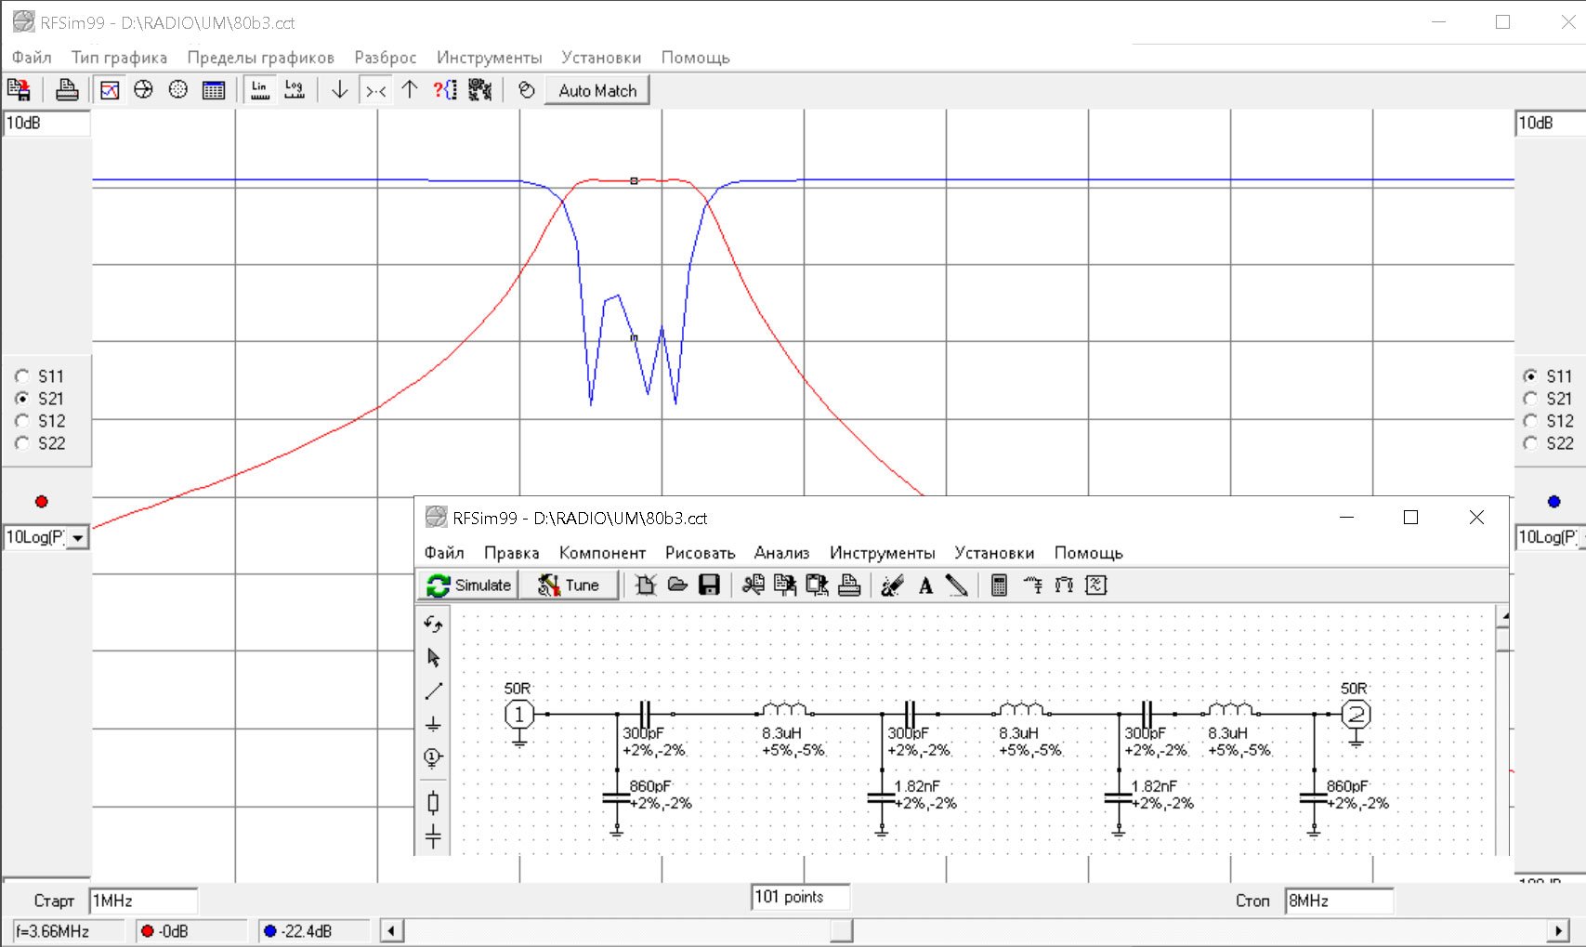Image resolution: width=1586 pixels, height=947 pixels.
Task: Click the Log frequency scale icon
Action: (x=295, y=90)
